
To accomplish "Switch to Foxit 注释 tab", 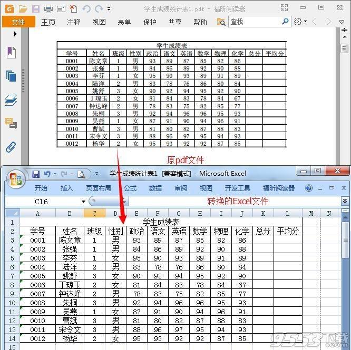I will (x=74, y=22).
